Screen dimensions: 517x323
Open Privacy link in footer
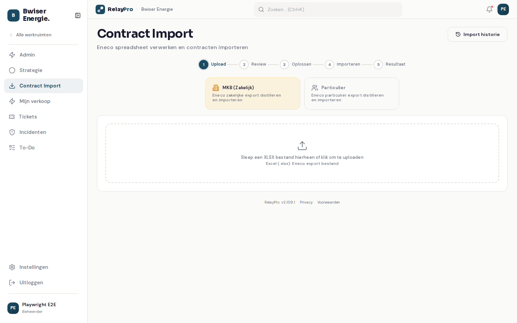(306, 203)
